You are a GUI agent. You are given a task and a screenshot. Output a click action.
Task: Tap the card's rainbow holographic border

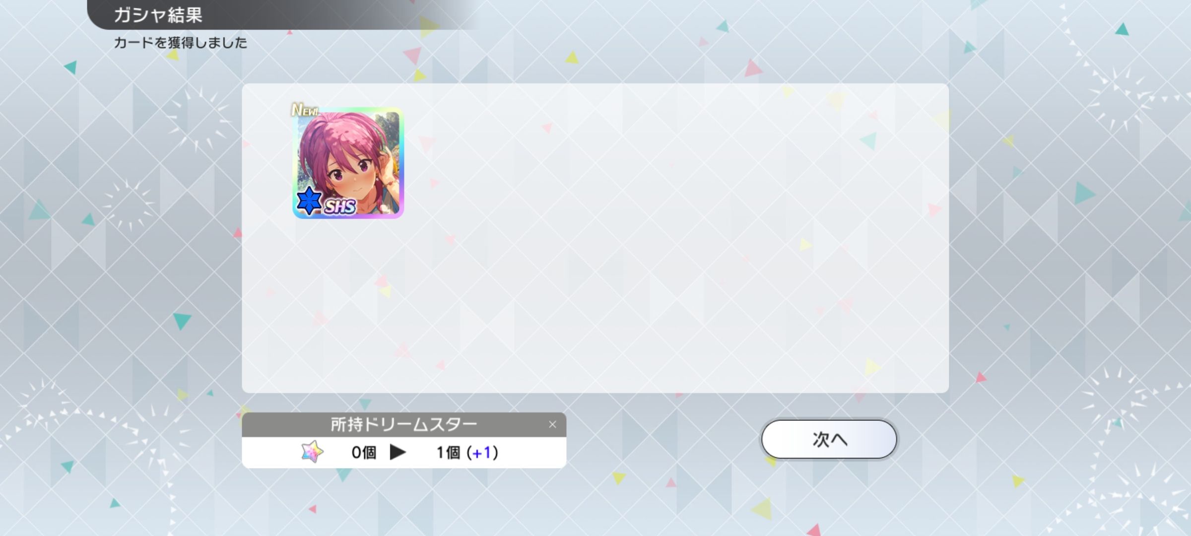click(401, 163)
